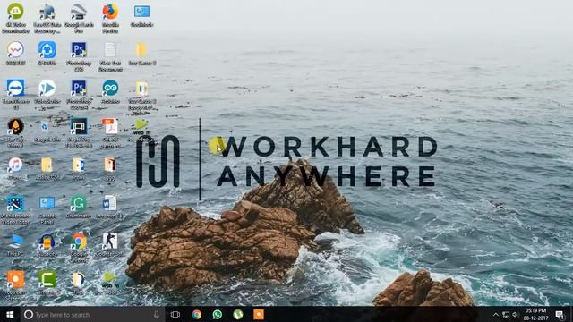Click the Type here to search box

click(93, 314)
